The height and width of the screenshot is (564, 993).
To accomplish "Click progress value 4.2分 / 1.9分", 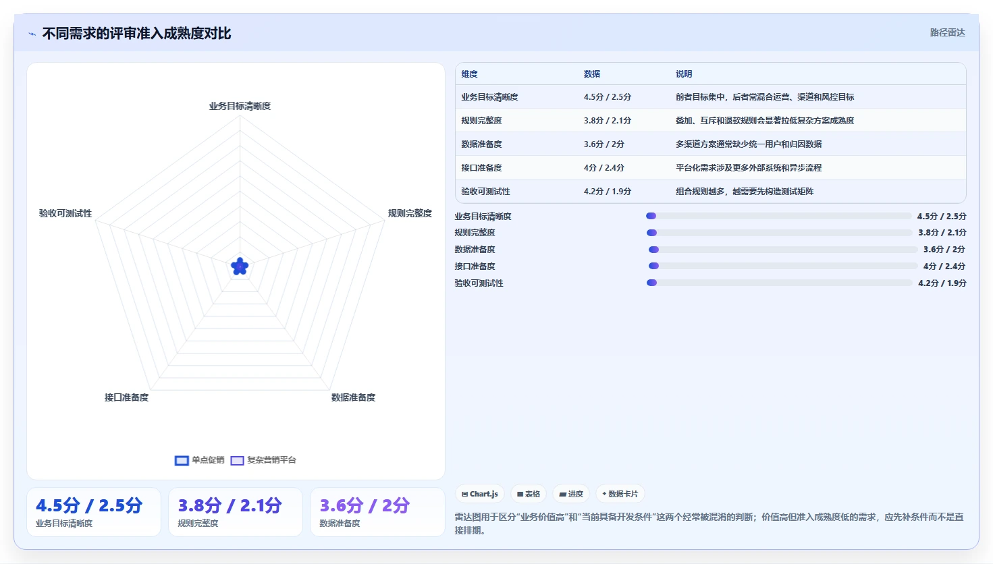I will tap(942, 283).
